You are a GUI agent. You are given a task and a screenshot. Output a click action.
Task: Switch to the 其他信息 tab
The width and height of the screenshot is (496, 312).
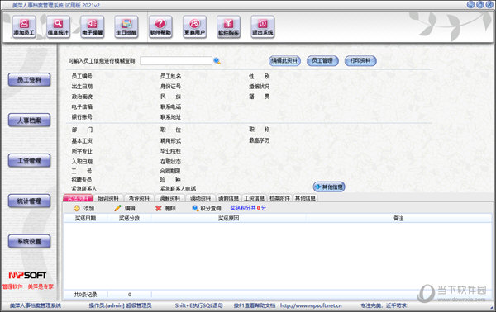coord(305,198)
